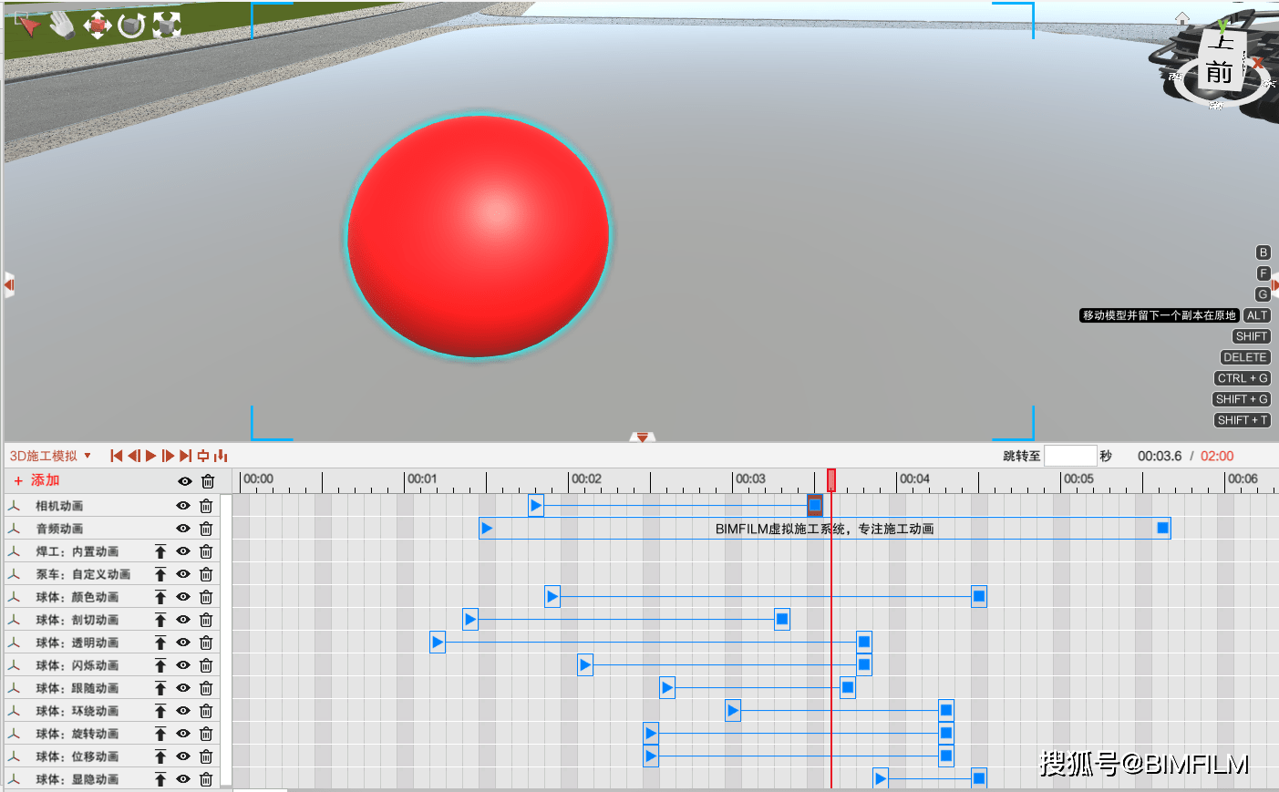Click axis icon of 球体：环绕动画 row
1279x792 pixels.
[x=14, y=711]
